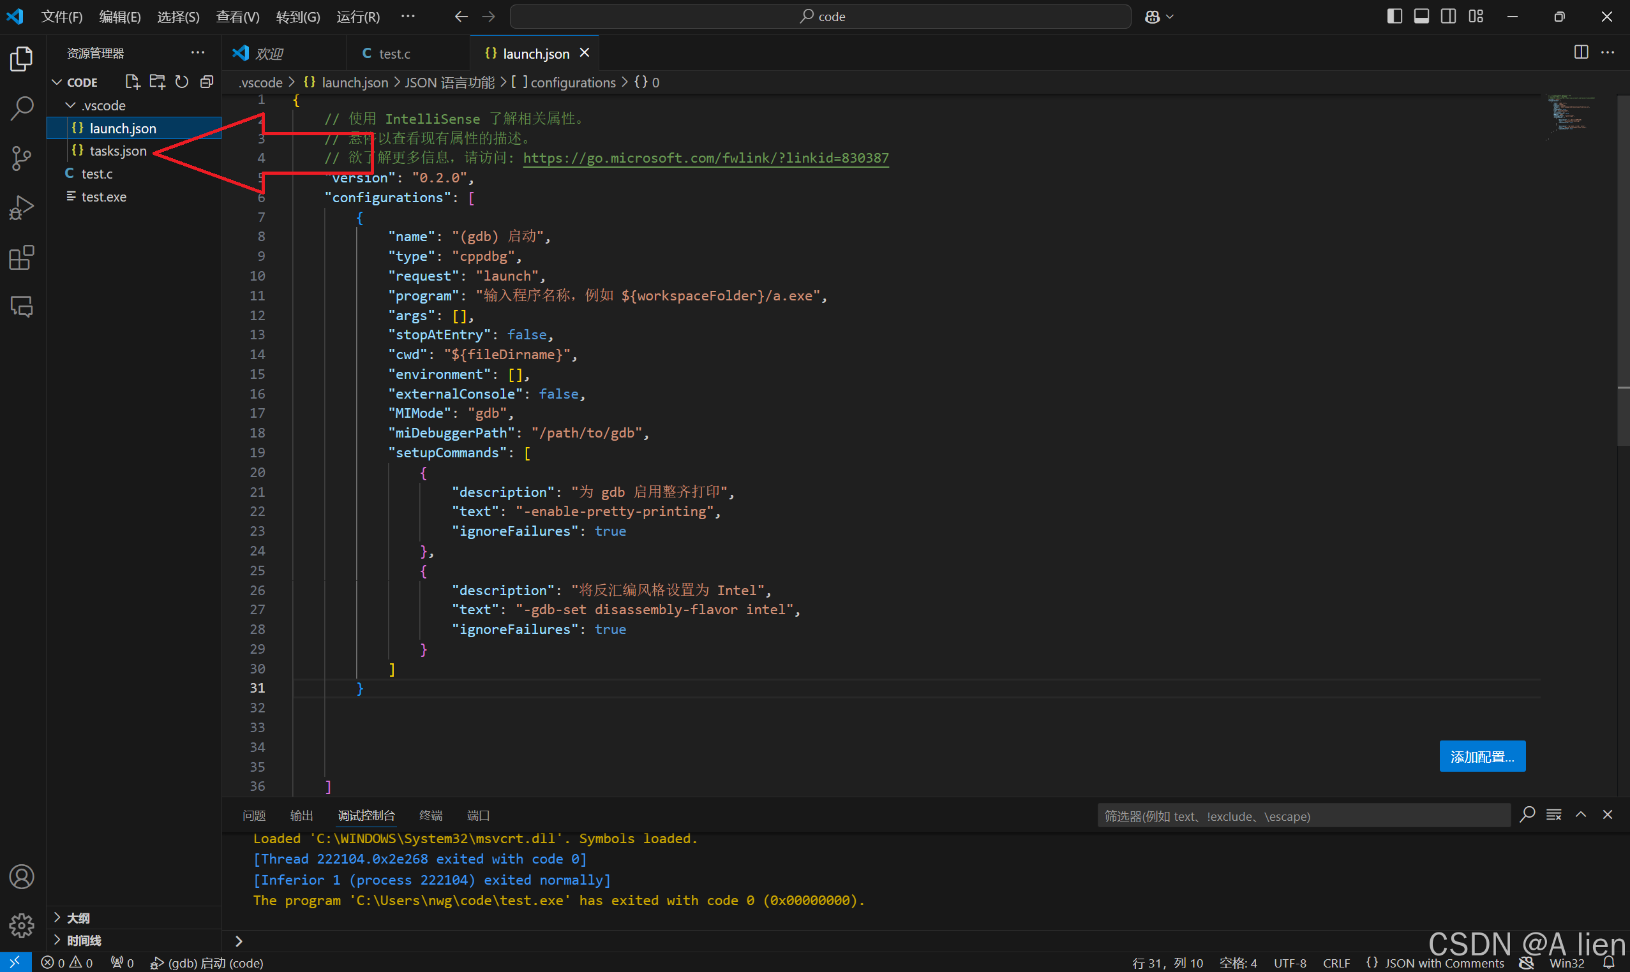Open the 终端 terminal panel tab
This screenshot has height=972, width=1630.
[430, 815]
